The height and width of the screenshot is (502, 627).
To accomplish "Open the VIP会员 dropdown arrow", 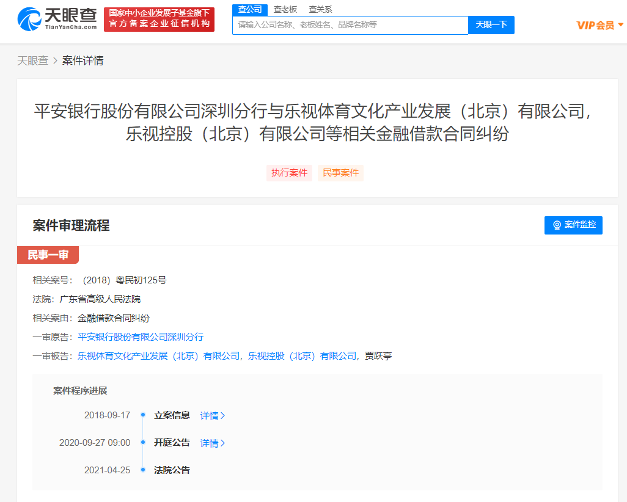I will click(621, 25).
